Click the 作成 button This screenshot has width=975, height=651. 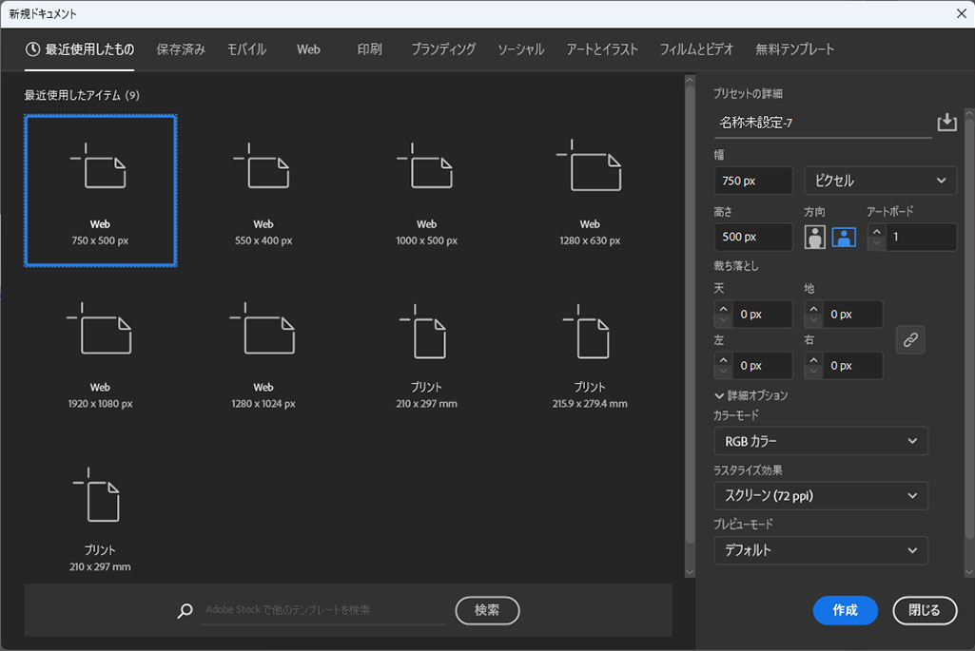pos(845,611)
